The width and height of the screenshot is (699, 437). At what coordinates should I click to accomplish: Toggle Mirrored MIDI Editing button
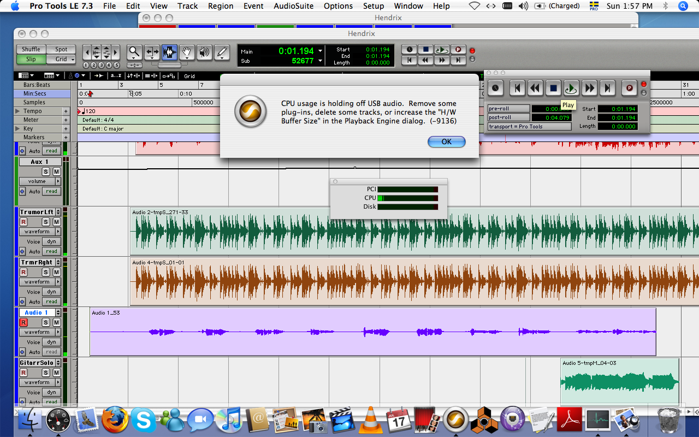click(168, 76)
